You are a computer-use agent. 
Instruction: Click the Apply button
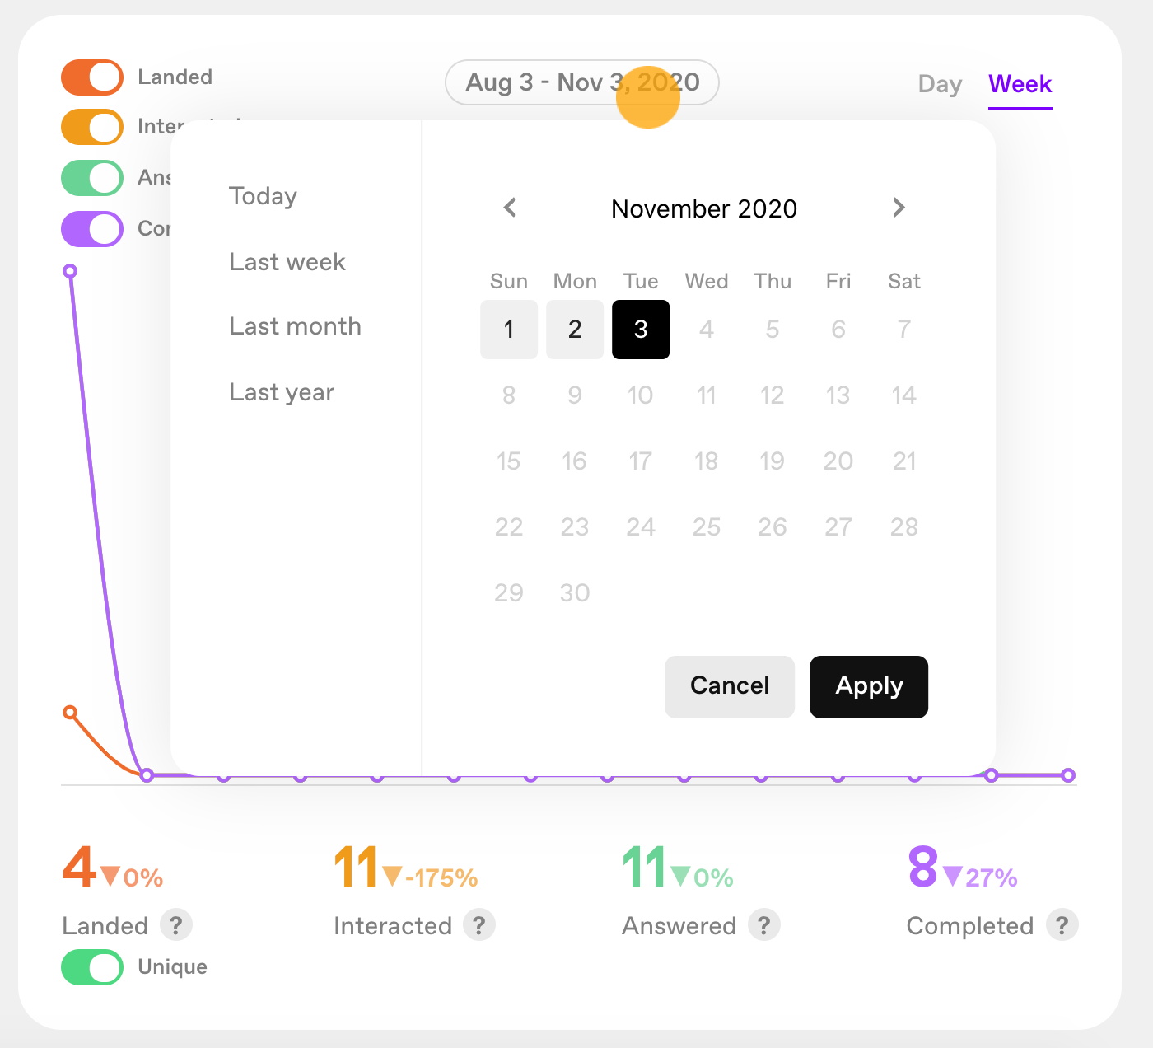[869, 687]
